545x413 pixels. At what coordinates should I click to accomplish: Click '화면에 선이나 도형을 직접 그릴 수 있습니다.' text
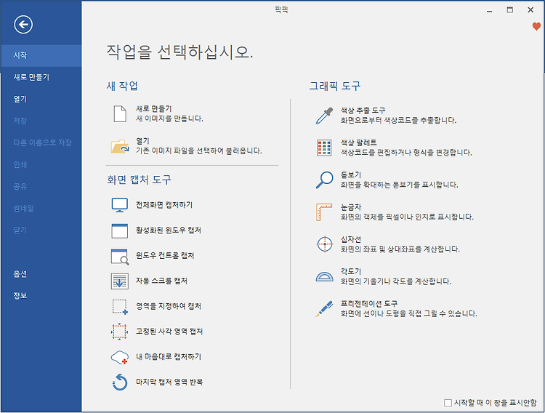[x=408, y=314]
